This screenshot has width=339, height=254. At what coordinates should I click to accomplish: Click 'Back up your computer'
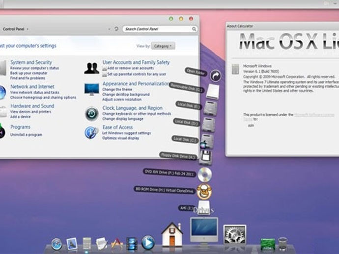[x=29, y=73]
